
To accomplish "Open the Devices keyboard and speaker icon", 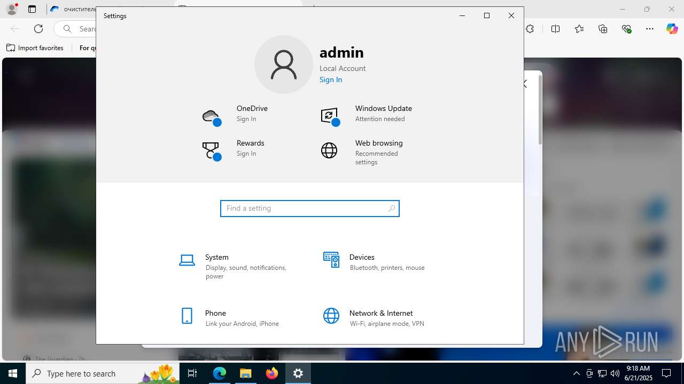I will (331, 260).
